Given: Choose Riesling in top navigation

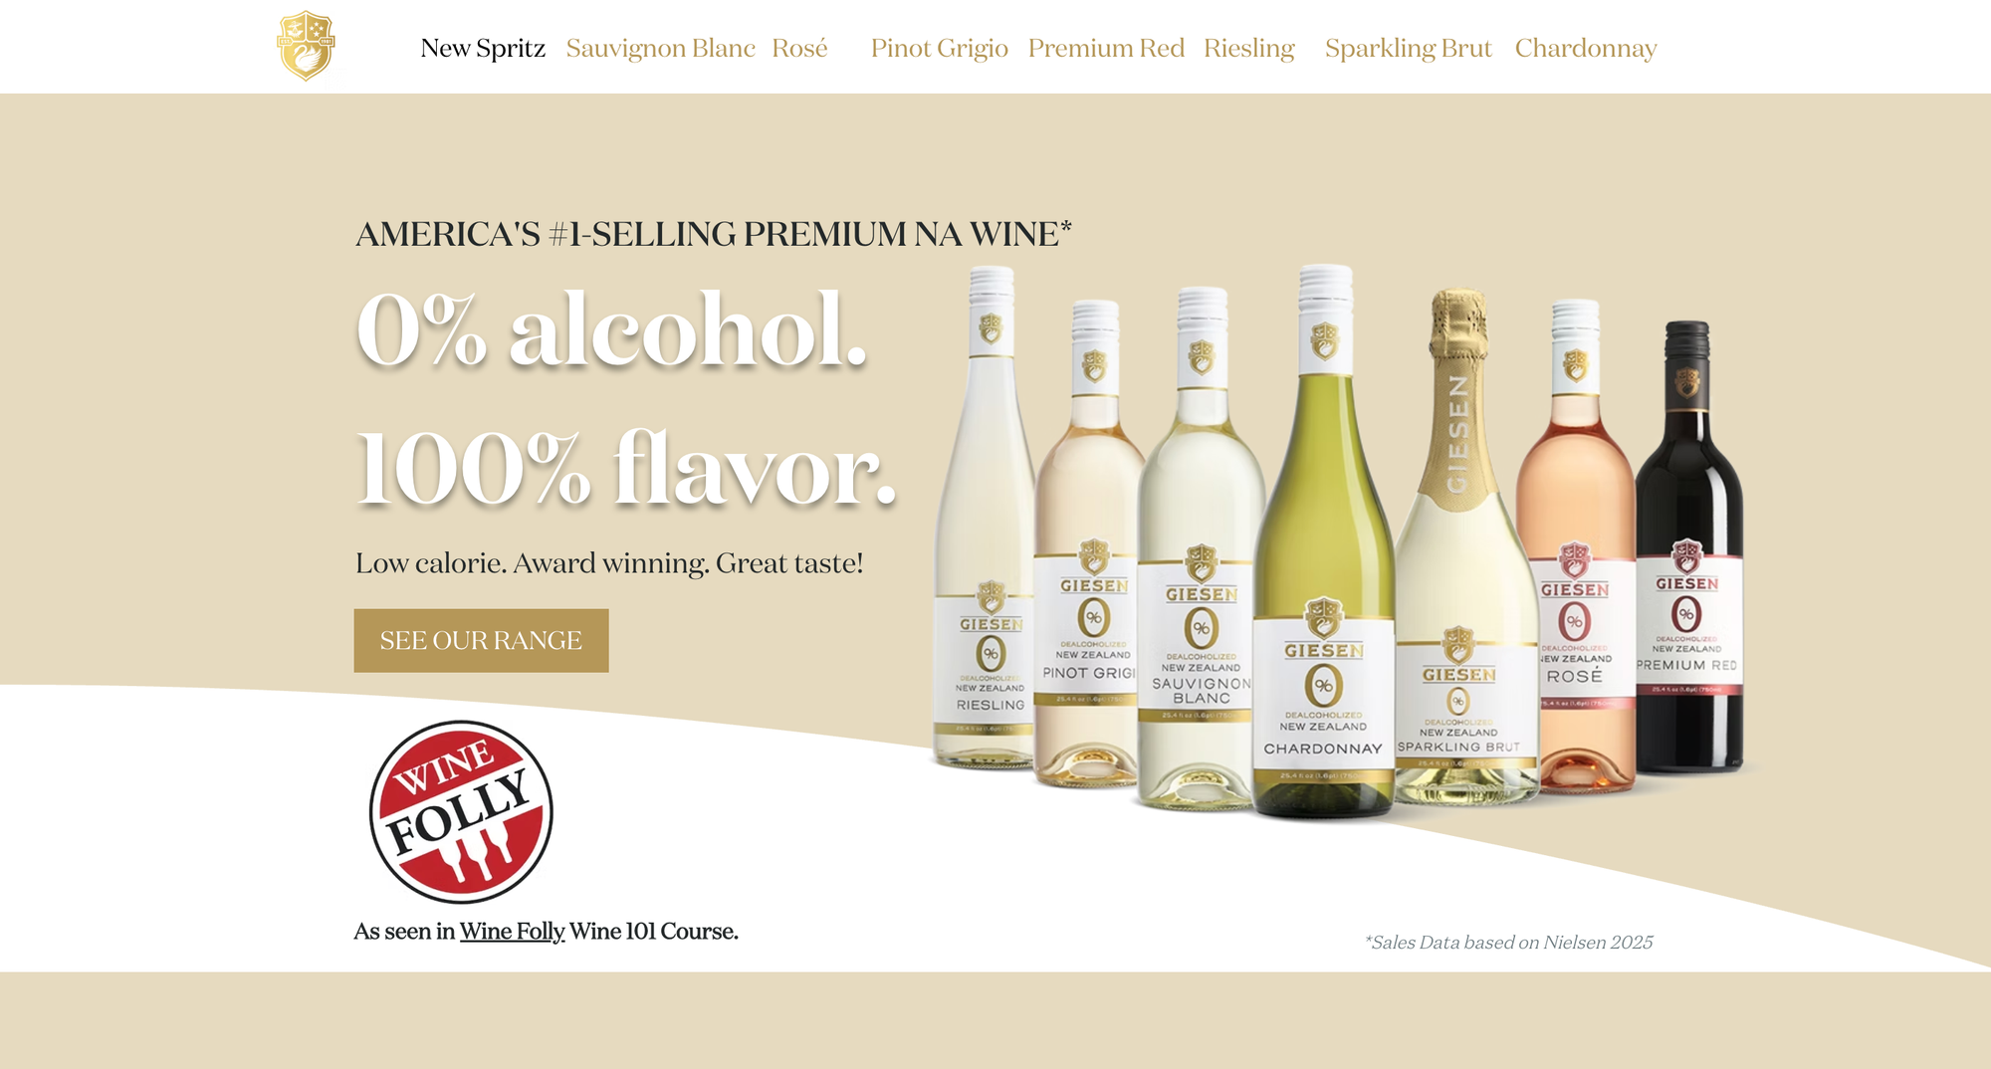Looking at the screenshot, I should (1248, 48).
